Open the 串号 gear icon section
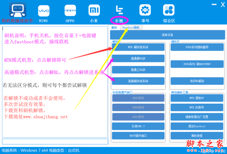 [145, 10]
